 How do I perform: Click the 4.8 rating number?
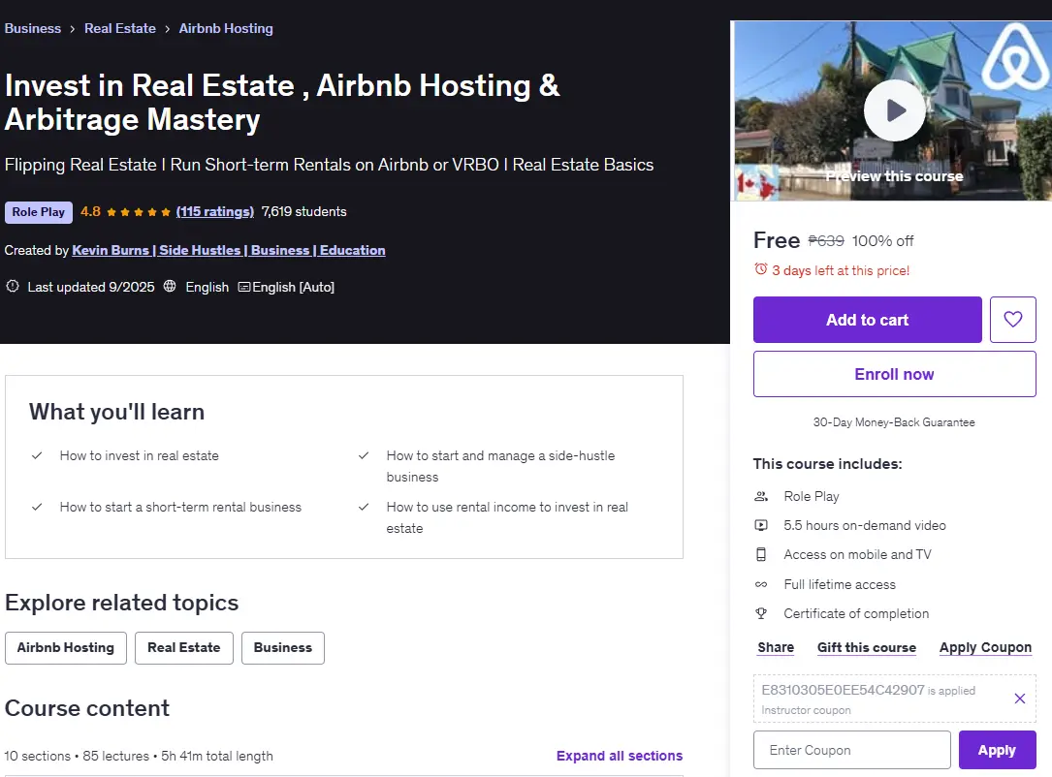[x=90, y=212]
